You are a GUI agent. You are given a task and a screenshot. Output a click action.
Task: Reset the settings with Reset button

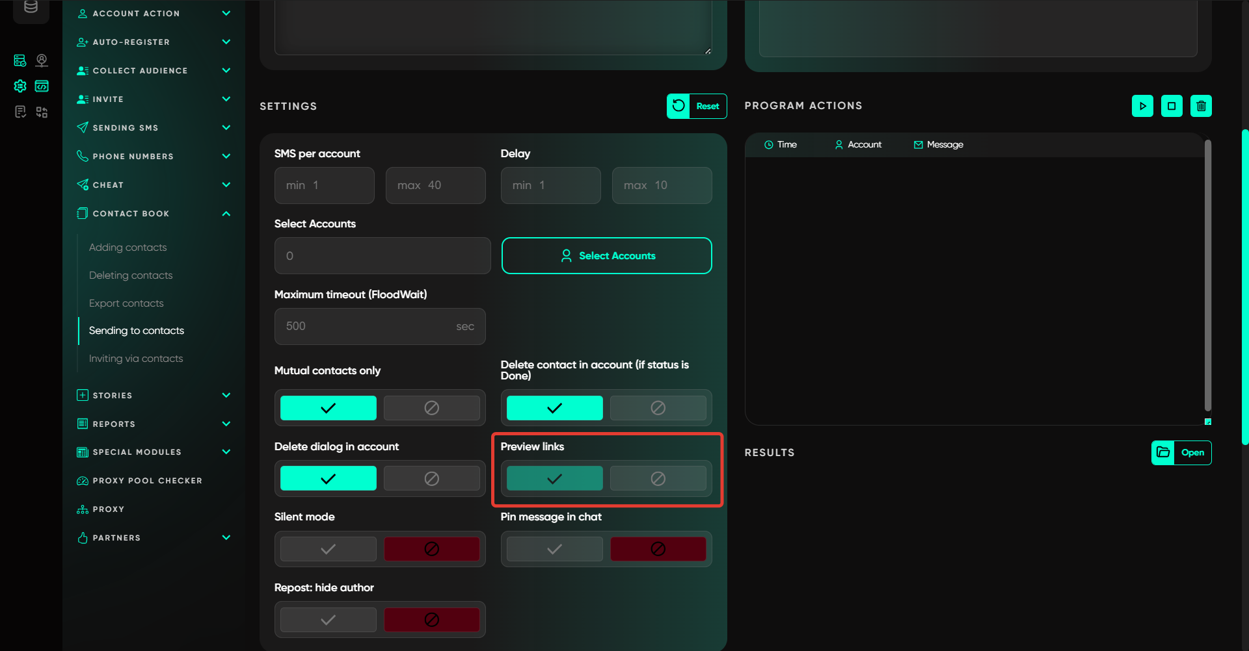[x=696, y=106]
